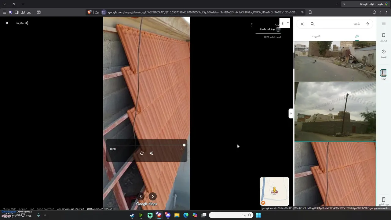
Task: Toggle the browser sidebar panel icon
Action: 16,12
